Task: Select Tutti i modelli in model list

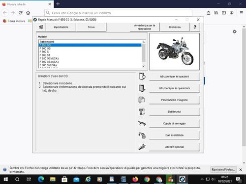Action: [90, 42]
